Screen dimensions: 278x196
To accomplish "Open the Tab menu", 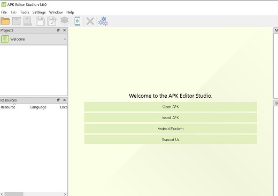I will [x=13, y=12].
